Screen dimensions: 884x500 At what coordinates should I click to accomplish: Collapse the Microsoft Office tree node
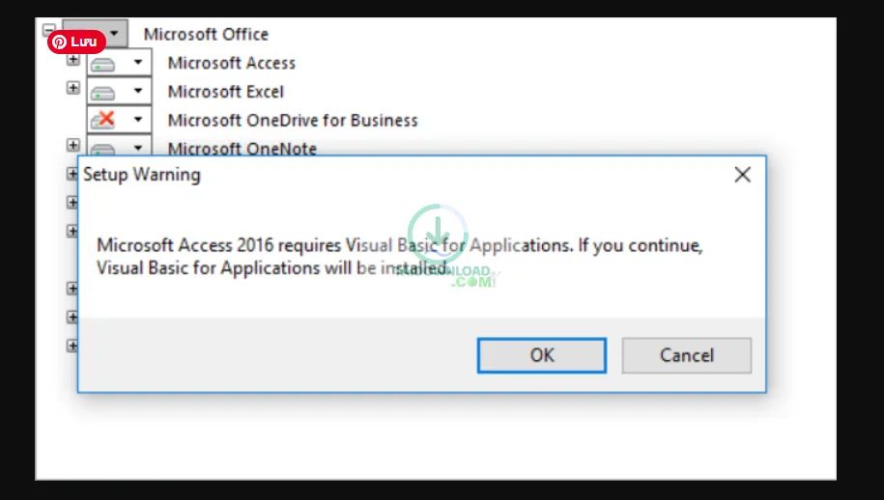[50, 31]
